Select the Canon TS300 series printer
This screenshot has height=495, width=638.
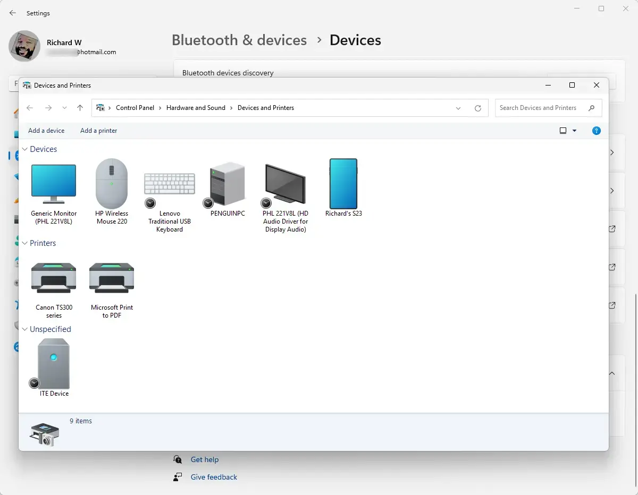click(x=54, y=278)
